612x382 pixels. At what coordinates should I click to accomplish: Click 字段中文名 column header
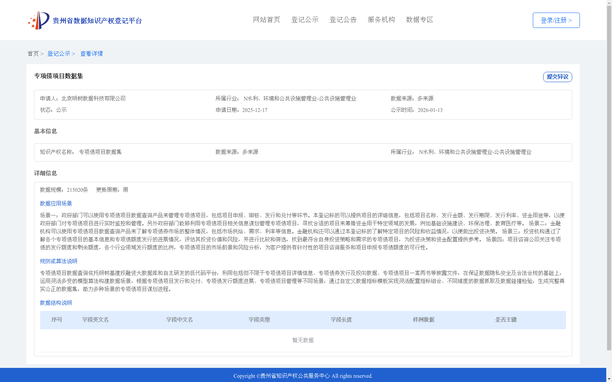coord(180,320)
